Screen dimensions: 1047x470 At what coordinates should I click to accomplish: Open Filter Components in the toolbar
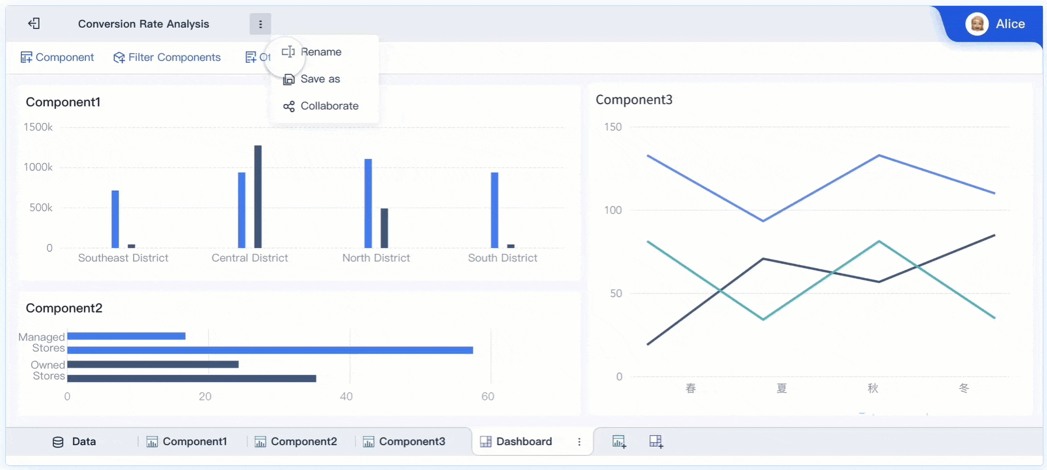point(167,57)
